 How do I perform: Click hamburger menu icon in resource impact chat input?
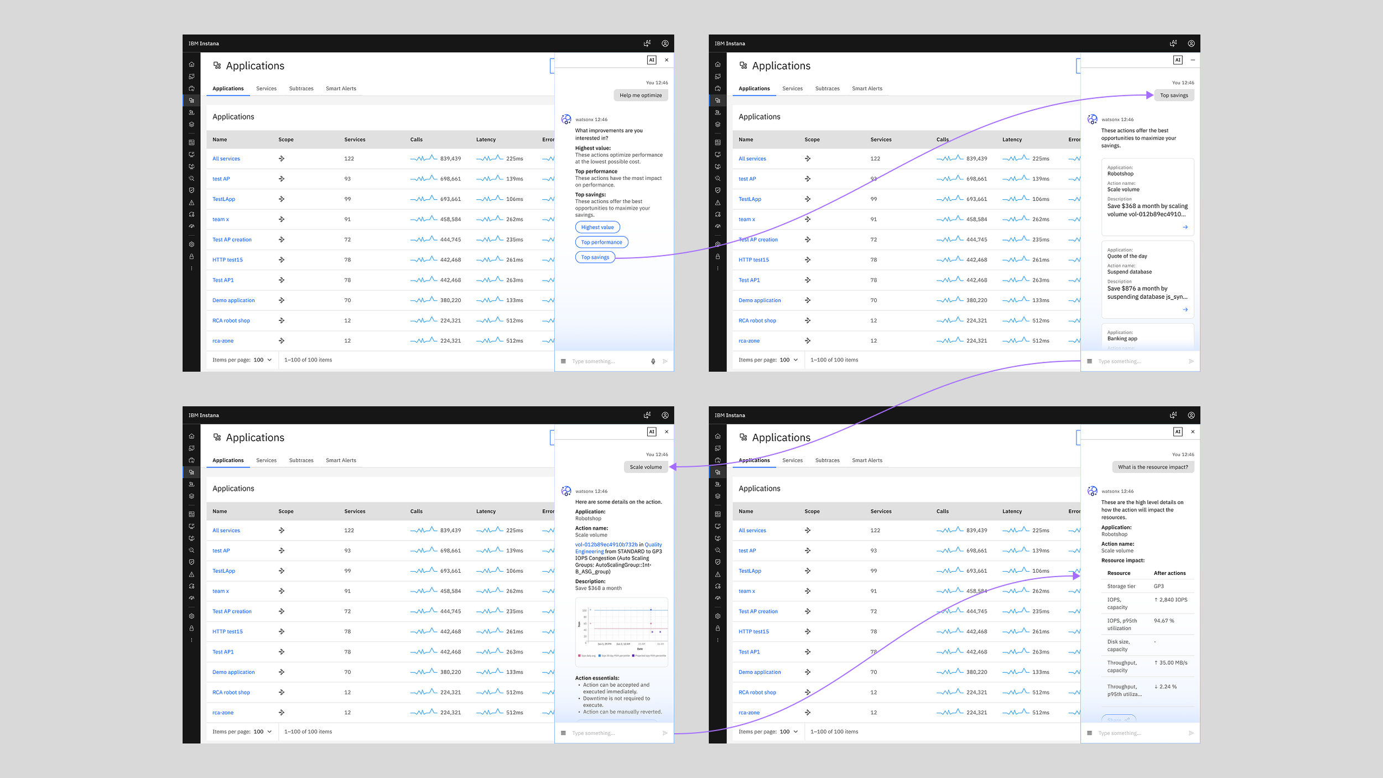(x=1089, y=733)
